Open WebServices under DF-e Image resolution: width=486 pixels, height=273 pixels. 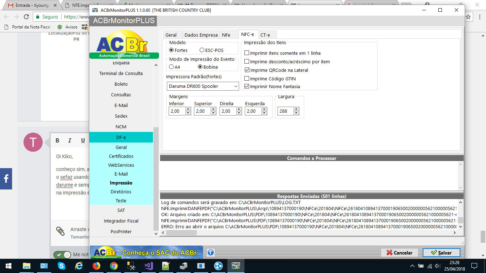121,165
